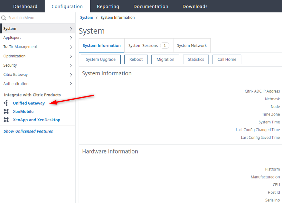
Task: Click the Node label
Action: tap(275, 107)
